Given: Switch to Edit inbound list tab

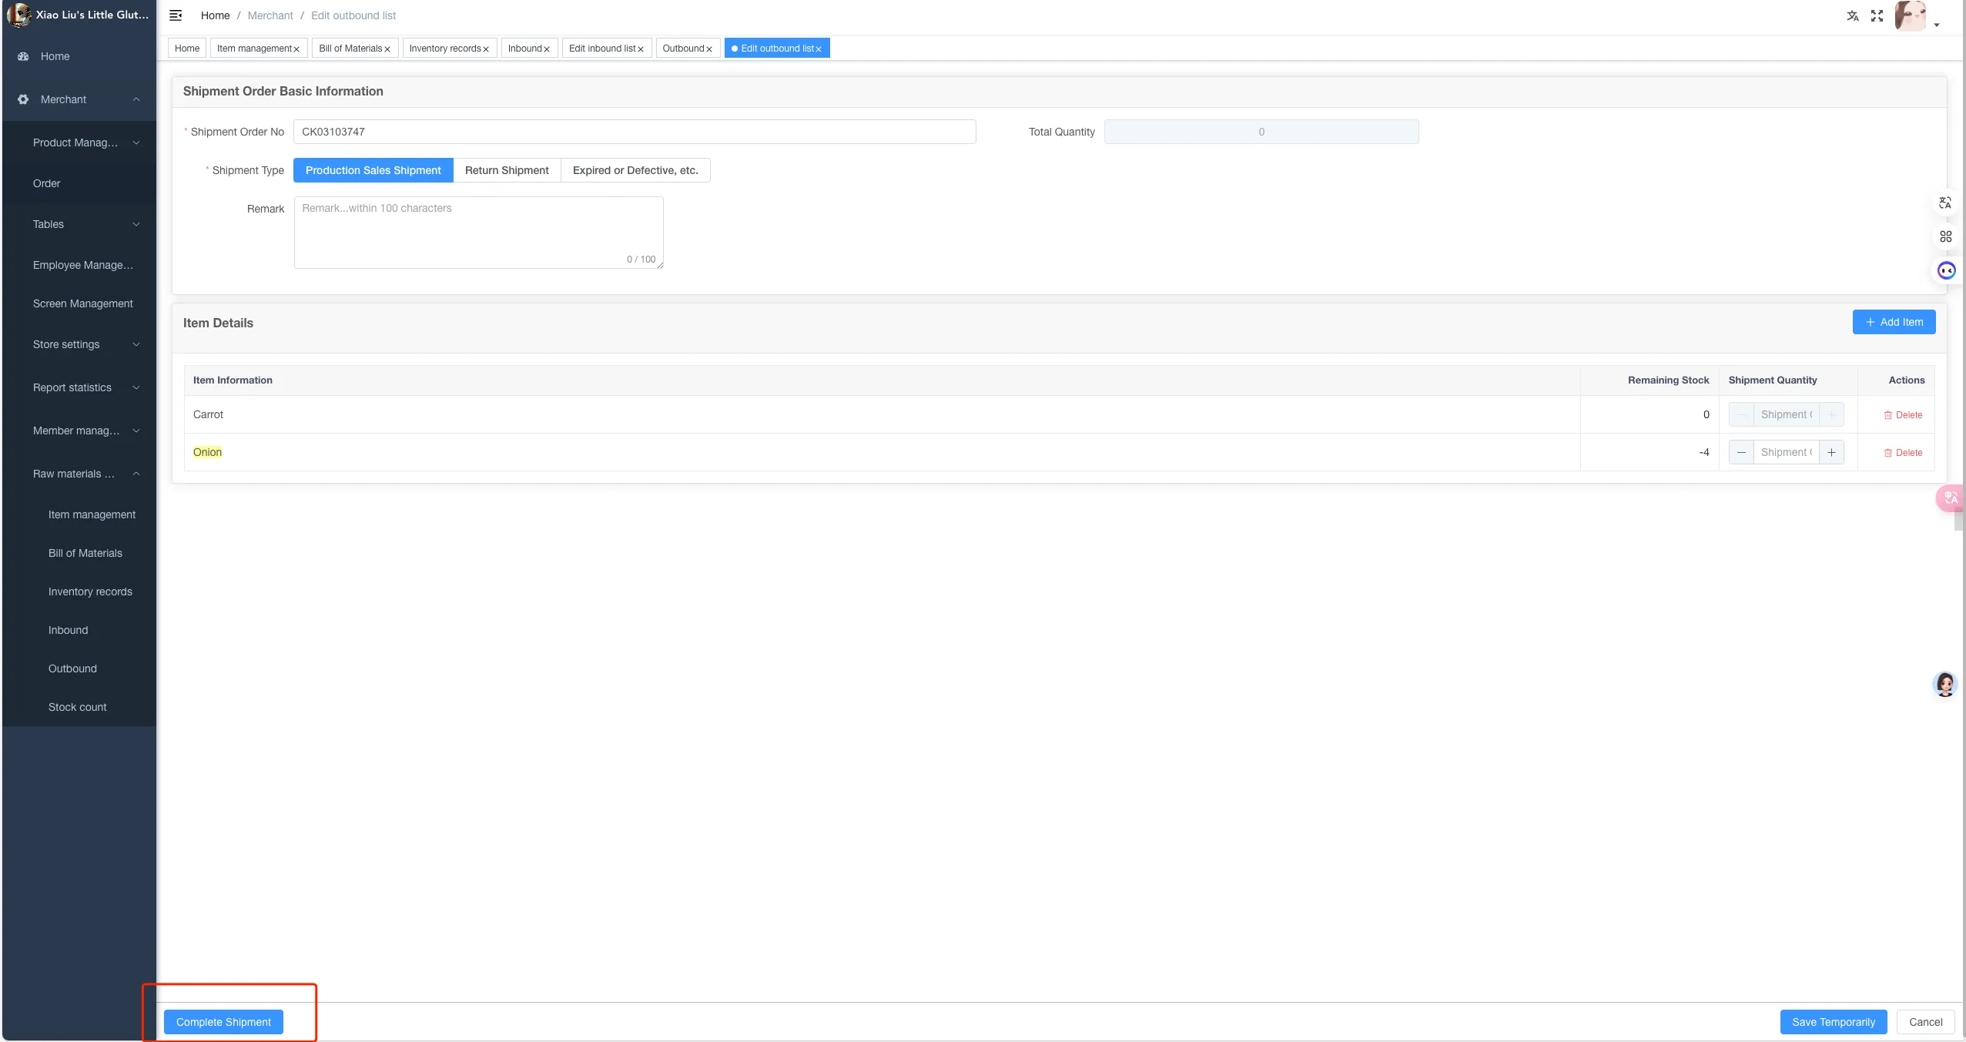Looking at the screenshot, I should (x=602, y=49).
